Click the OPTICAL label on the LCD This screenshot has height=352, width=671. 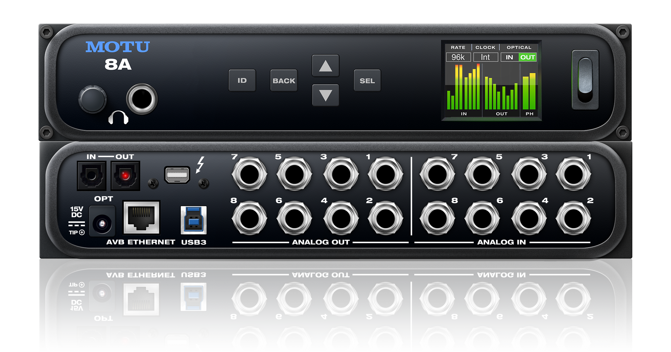[x=519, y=47]
